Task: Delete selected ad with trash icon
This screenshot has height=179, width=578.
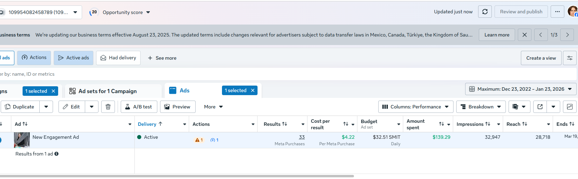Action: pos(108,107)
